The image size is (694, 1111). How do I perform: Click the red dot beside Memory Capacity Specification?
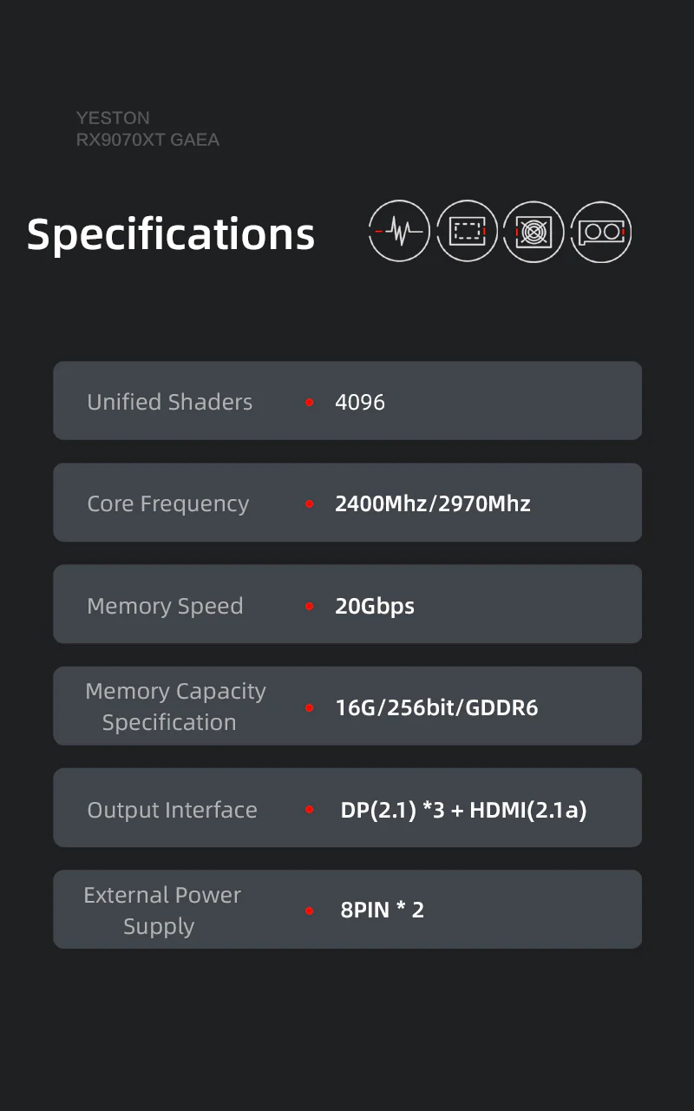click(309, 708)
